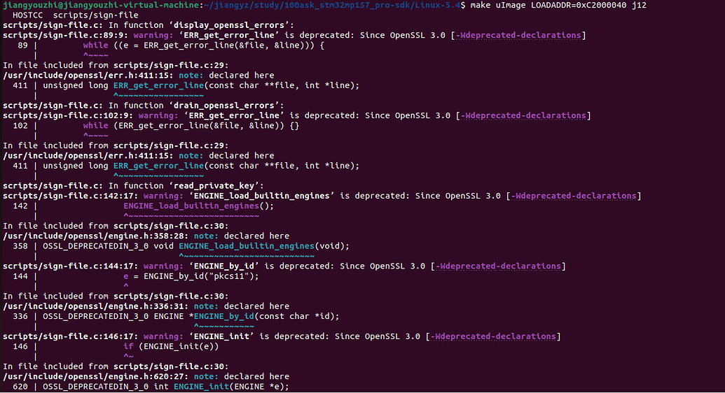Click line 358 'OSSL_DEPRECATEDIN_3_0 void' declaration
Image resolution: width=725 pixels, height=393 pixels.
click(x=181, y=246)
